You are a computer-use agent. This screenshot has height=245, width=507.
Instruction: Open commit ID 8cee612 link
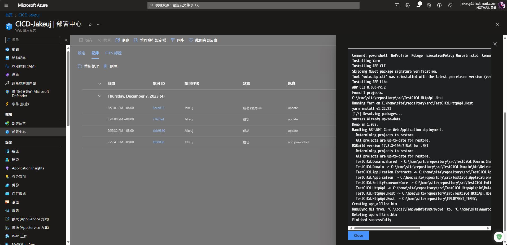[x=158, y=108]
